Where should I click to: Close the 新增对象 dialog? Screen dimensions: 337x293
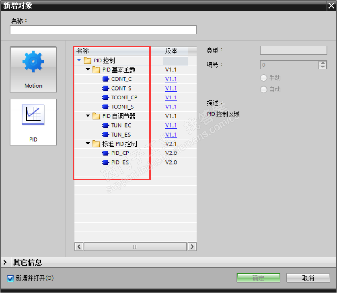(x=331, y=5)
